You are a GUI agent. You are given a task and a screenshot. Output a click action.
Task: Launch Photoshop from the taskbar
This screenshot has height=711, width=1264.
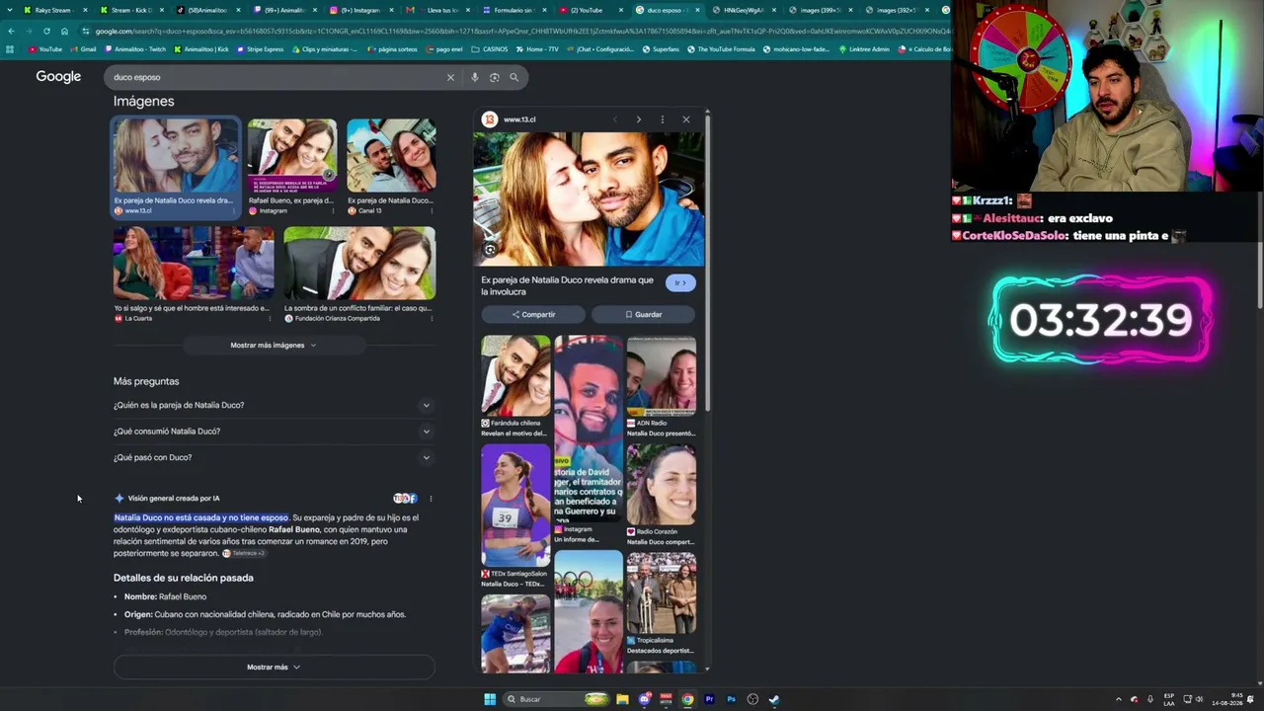pyautogui.click(x=731, y=699)
